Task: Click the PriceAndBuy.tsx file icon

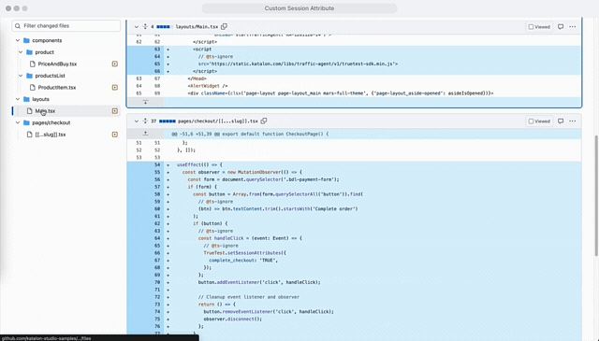Action: (33, 64)
